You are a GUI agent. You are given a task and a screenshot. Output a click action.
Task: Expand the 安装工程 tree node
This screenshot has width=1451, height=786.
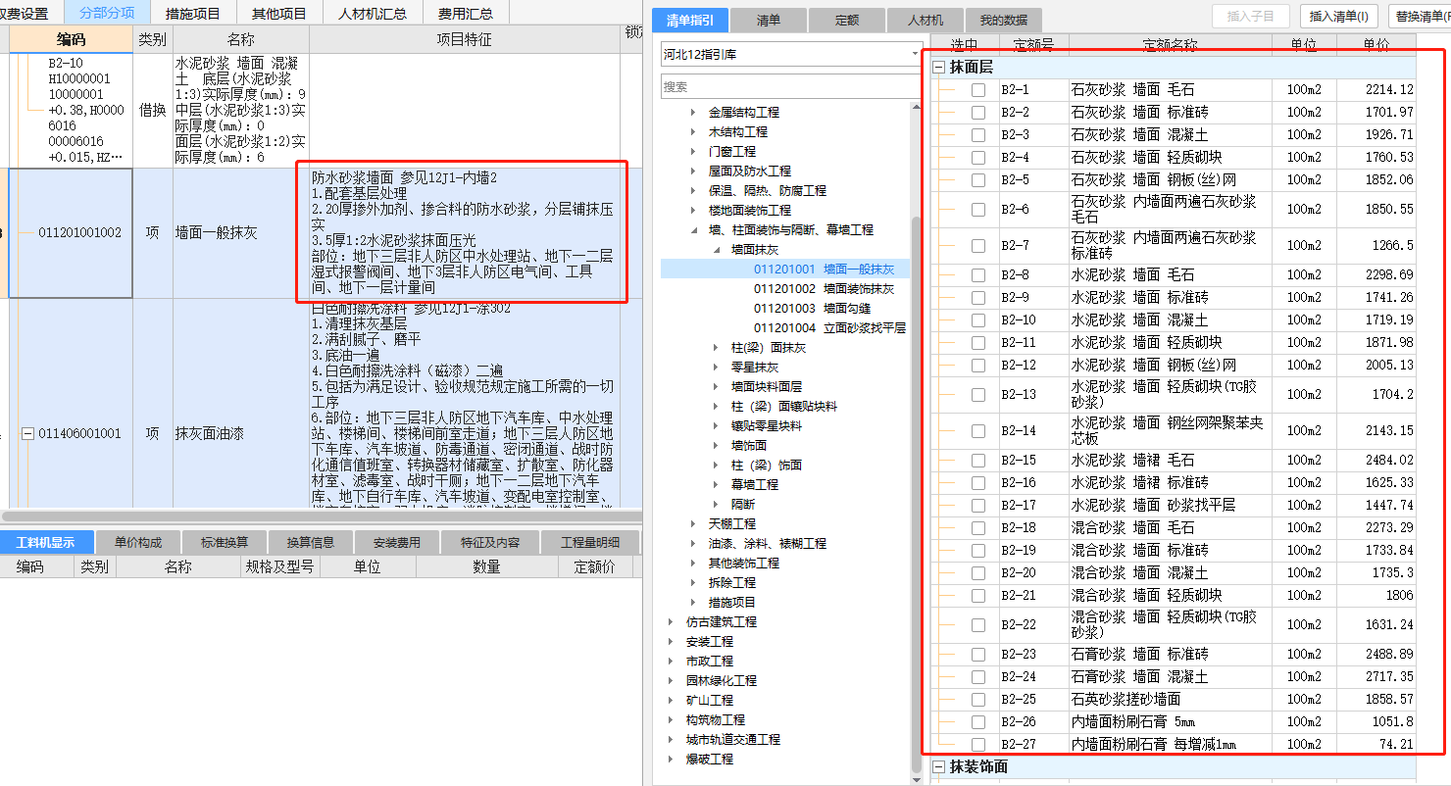pyautogui.click(x=671, y=642)
